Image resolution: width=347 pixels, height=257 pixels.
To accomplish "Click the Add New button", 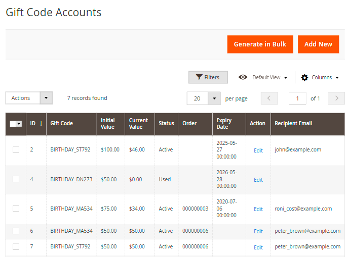I will (318, 44).
